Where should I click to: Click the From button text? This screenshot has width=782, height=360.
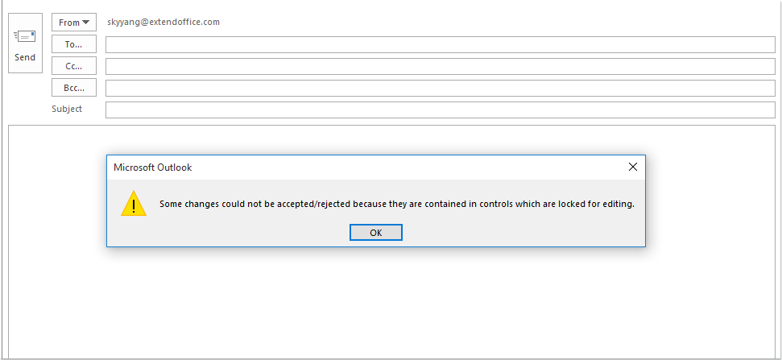(68, 23)
